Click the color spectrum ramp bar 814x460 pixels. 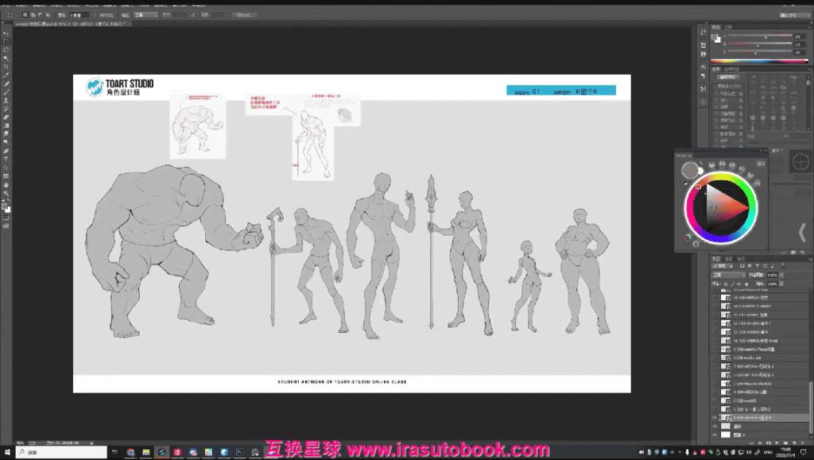point(759,61)
